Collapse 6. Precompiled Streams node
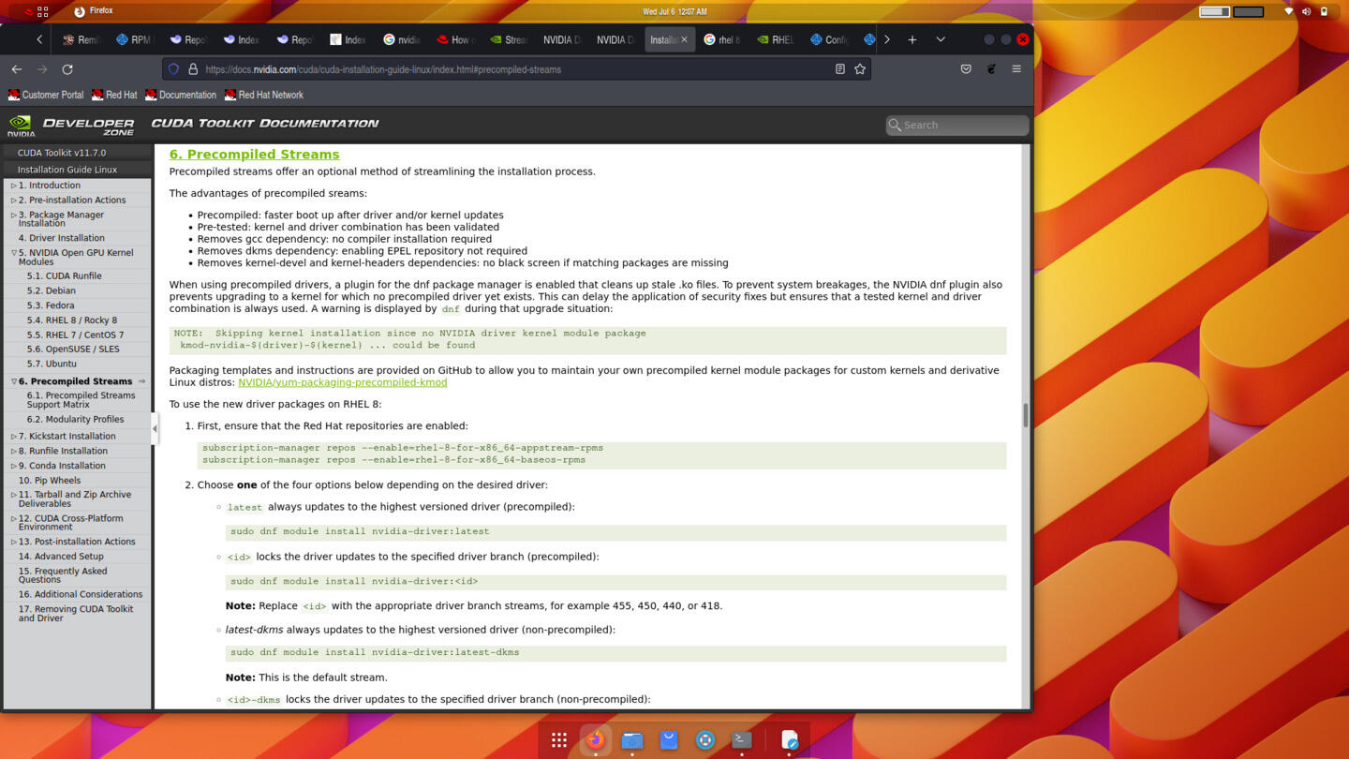This screenshot has width=1349, height=759. coord(13,381)
